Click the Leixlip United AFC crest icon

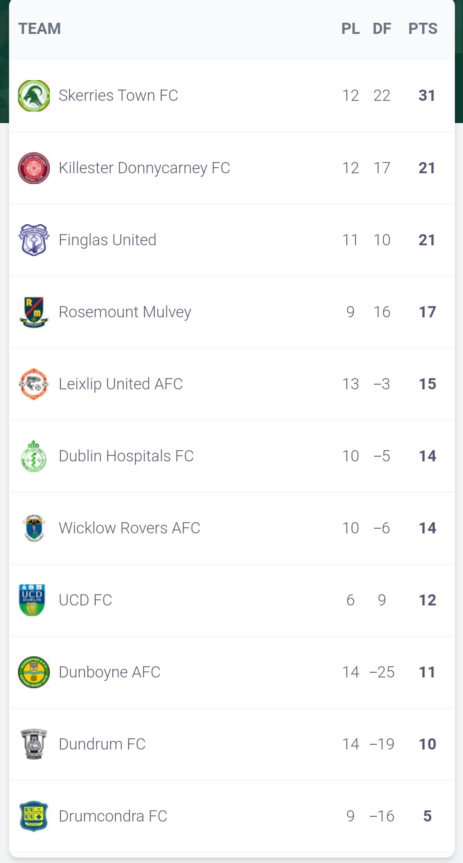(x=34, y=384)
